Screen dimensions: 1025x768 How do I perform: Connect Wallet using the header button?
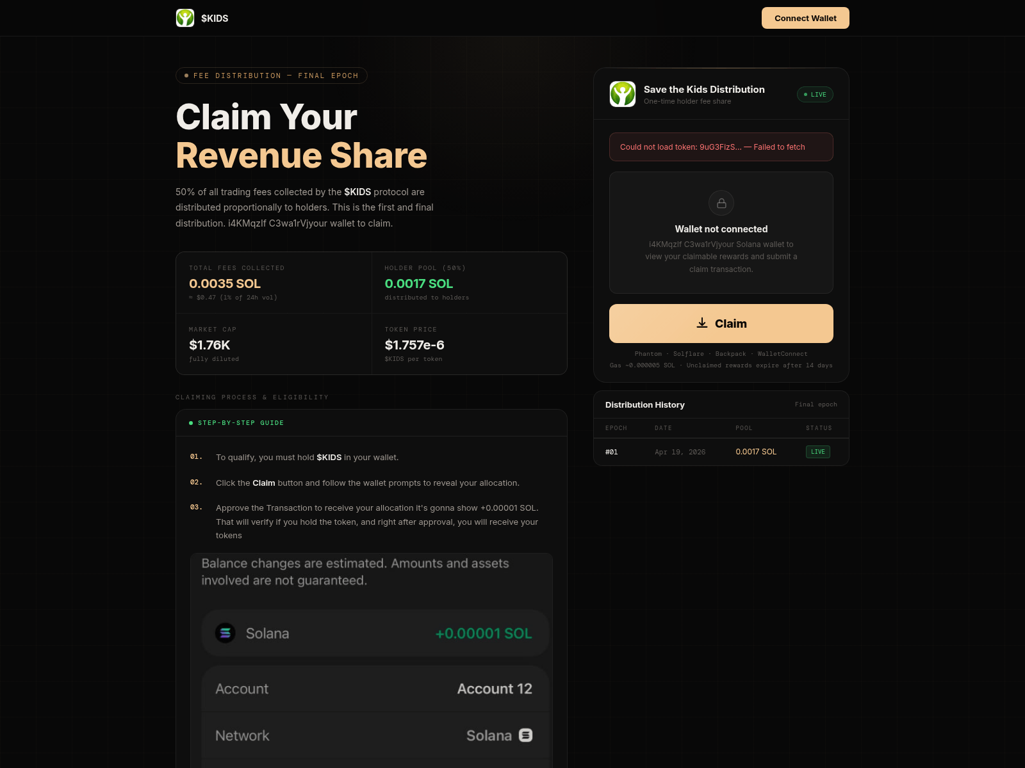(805, 18)
